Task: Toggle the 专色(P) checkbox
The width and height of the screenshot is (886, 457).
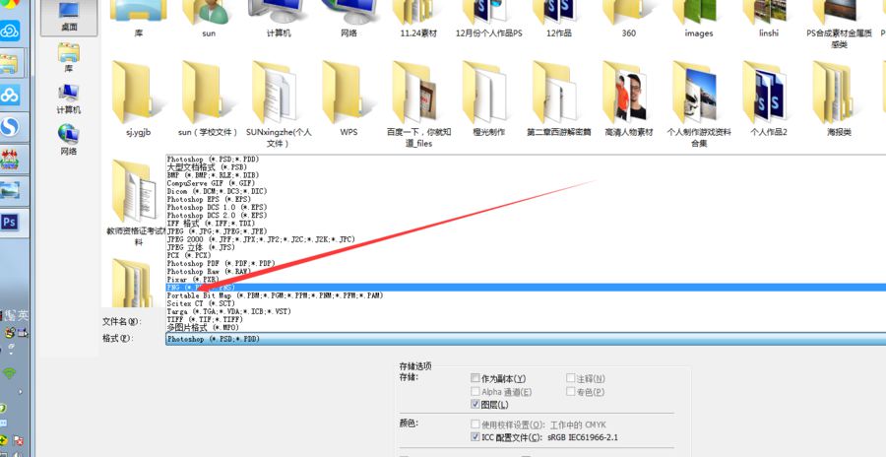Action: (x=571, y=391)
